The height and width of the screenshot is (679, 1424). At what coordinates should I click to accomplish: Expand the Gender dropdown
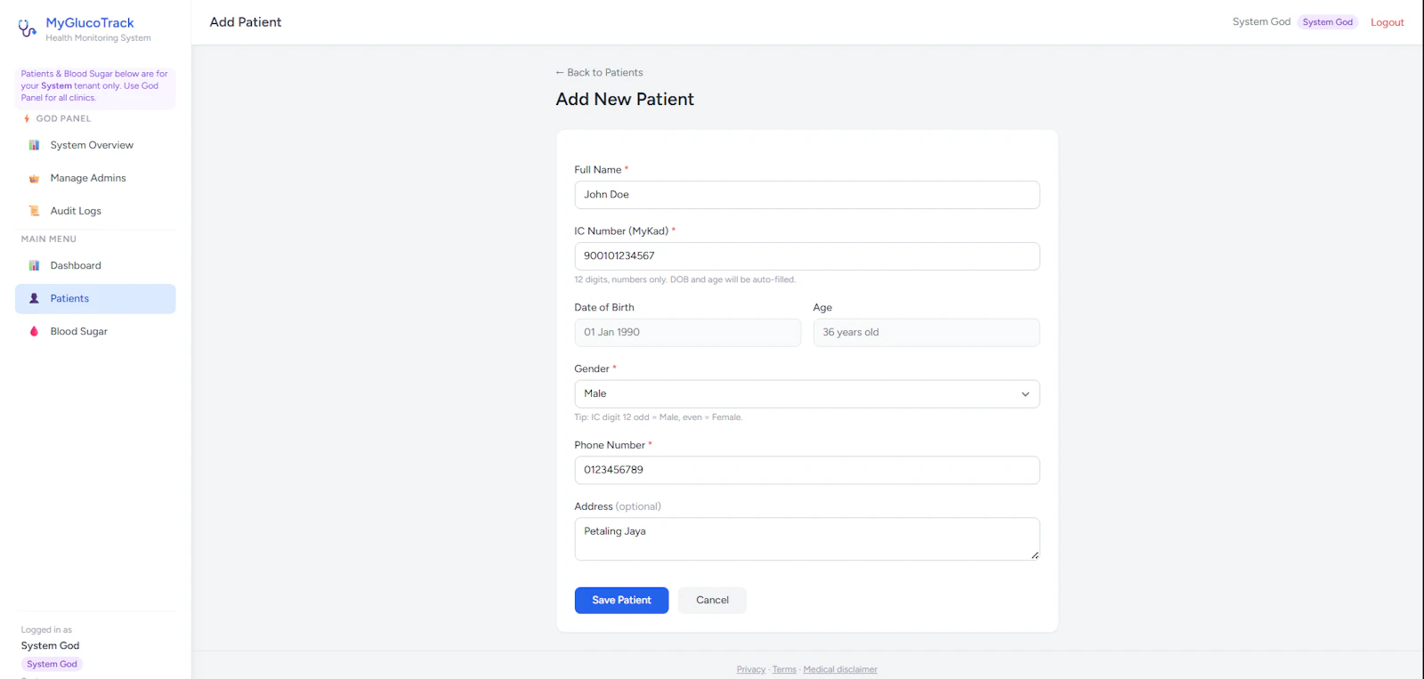coord(806,393)
